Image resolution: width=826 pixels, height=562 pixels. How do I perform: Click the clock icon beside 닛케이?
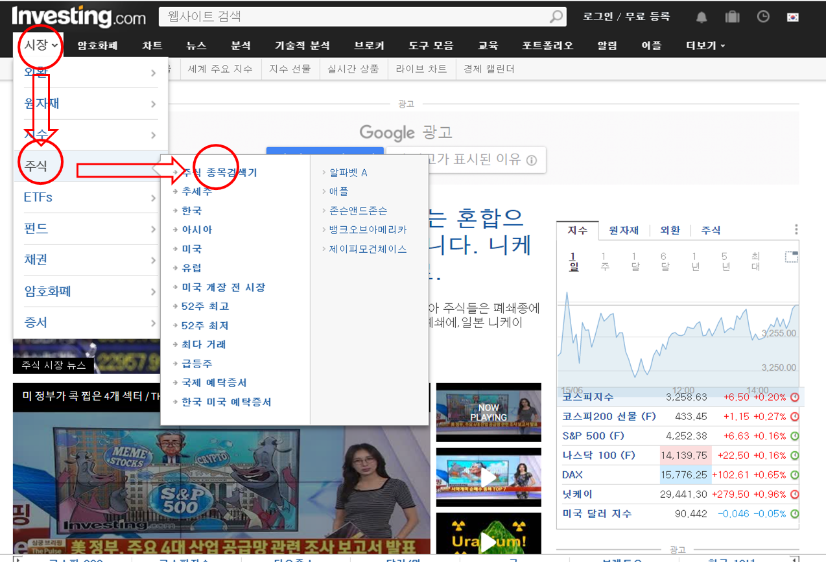[794, 495]
